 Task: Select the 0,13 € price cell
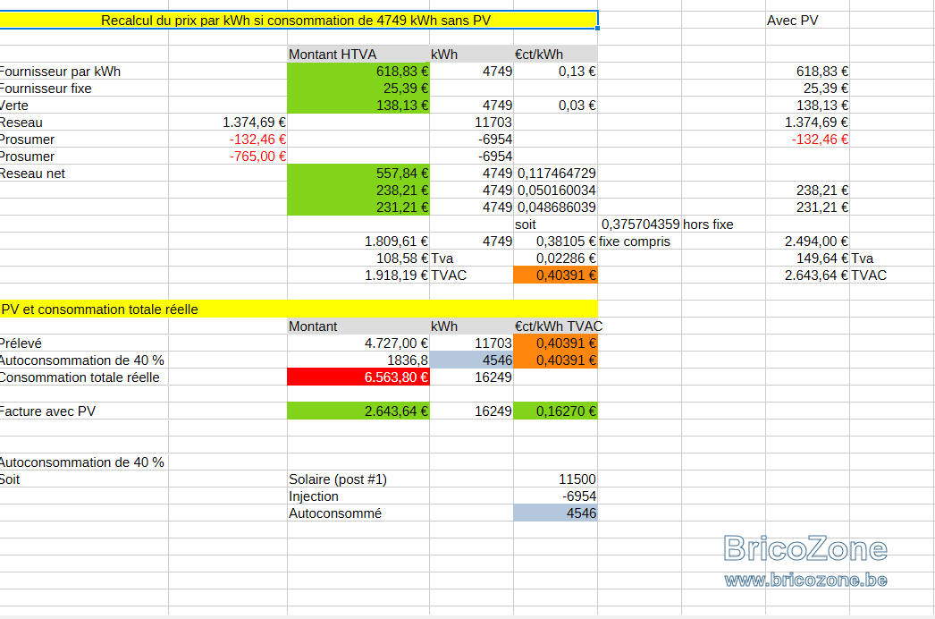point(555,72)
